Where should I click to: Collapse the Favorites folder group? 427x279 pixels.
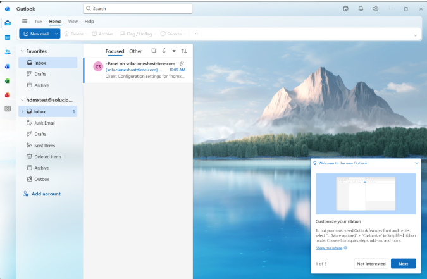(22, 51)
